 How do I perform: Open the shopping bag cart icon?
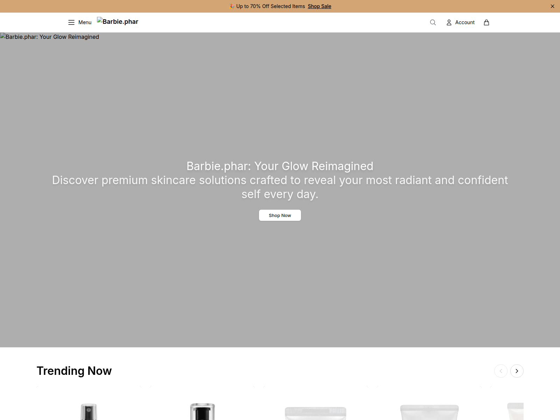pyautogui.click(x=486, y=22)
